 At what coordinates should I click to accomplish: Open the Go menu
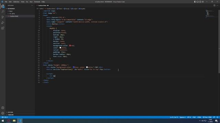point(27,2)
